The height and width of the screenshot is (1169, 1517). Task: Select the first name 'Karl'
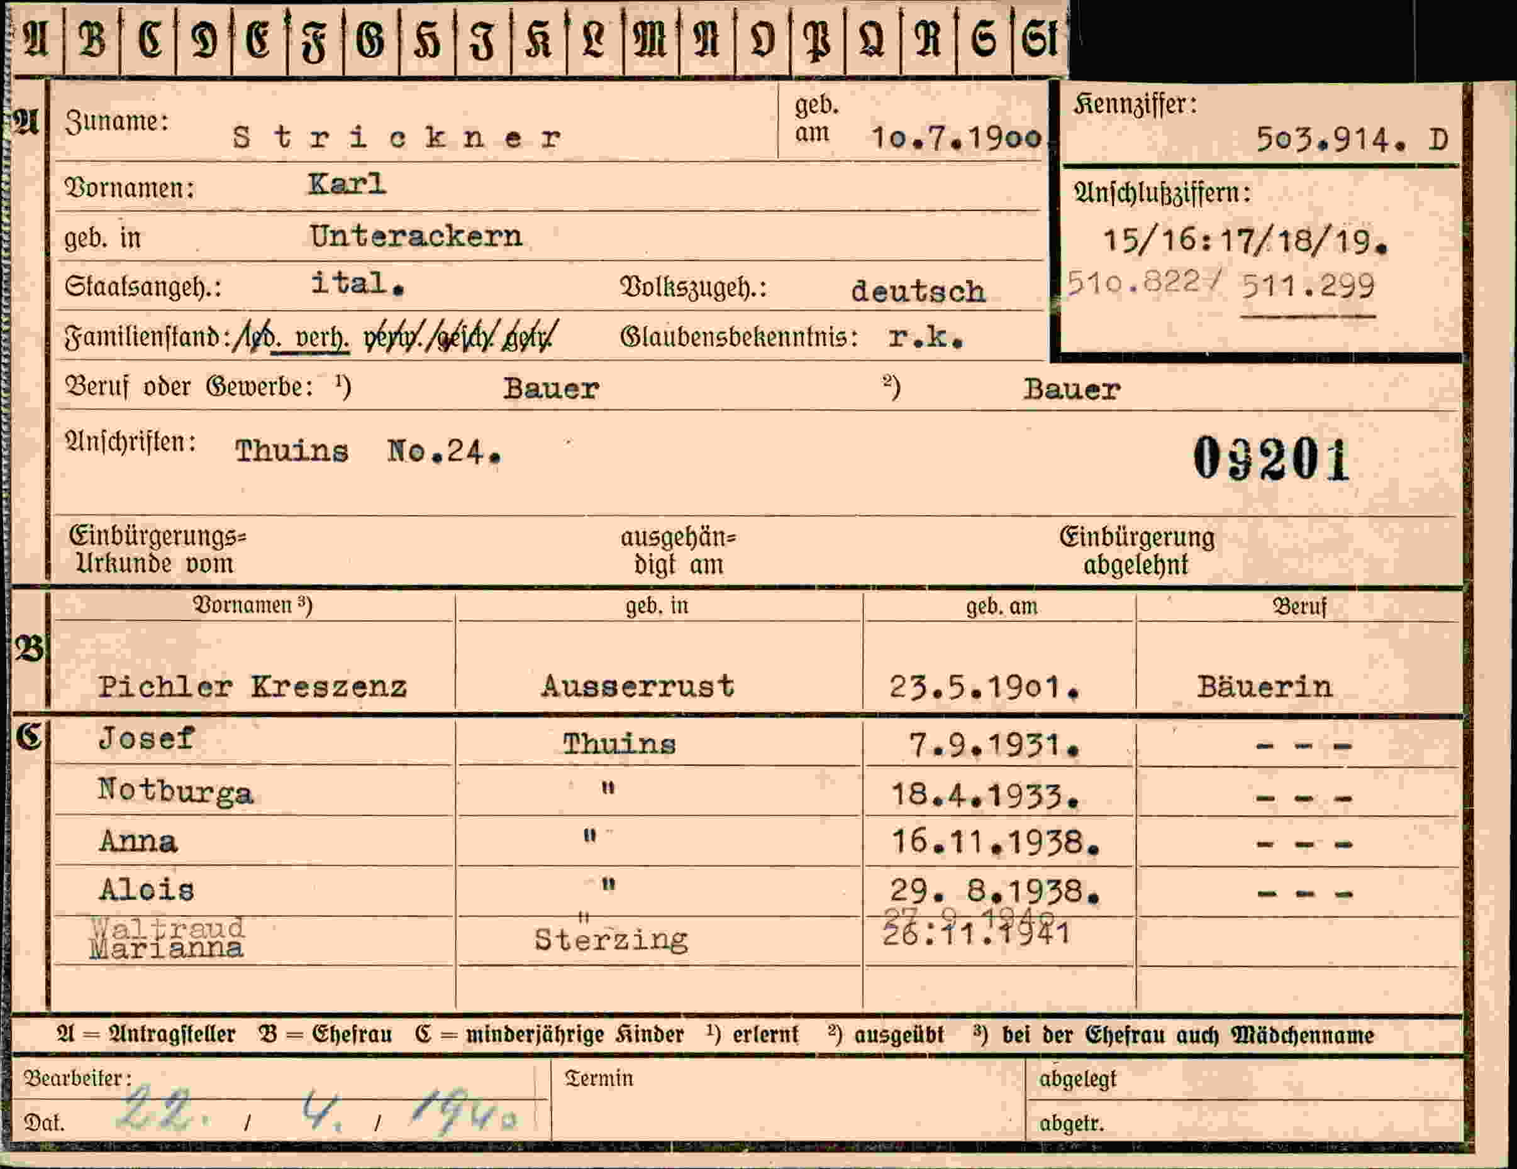click(x=347, y=184)
